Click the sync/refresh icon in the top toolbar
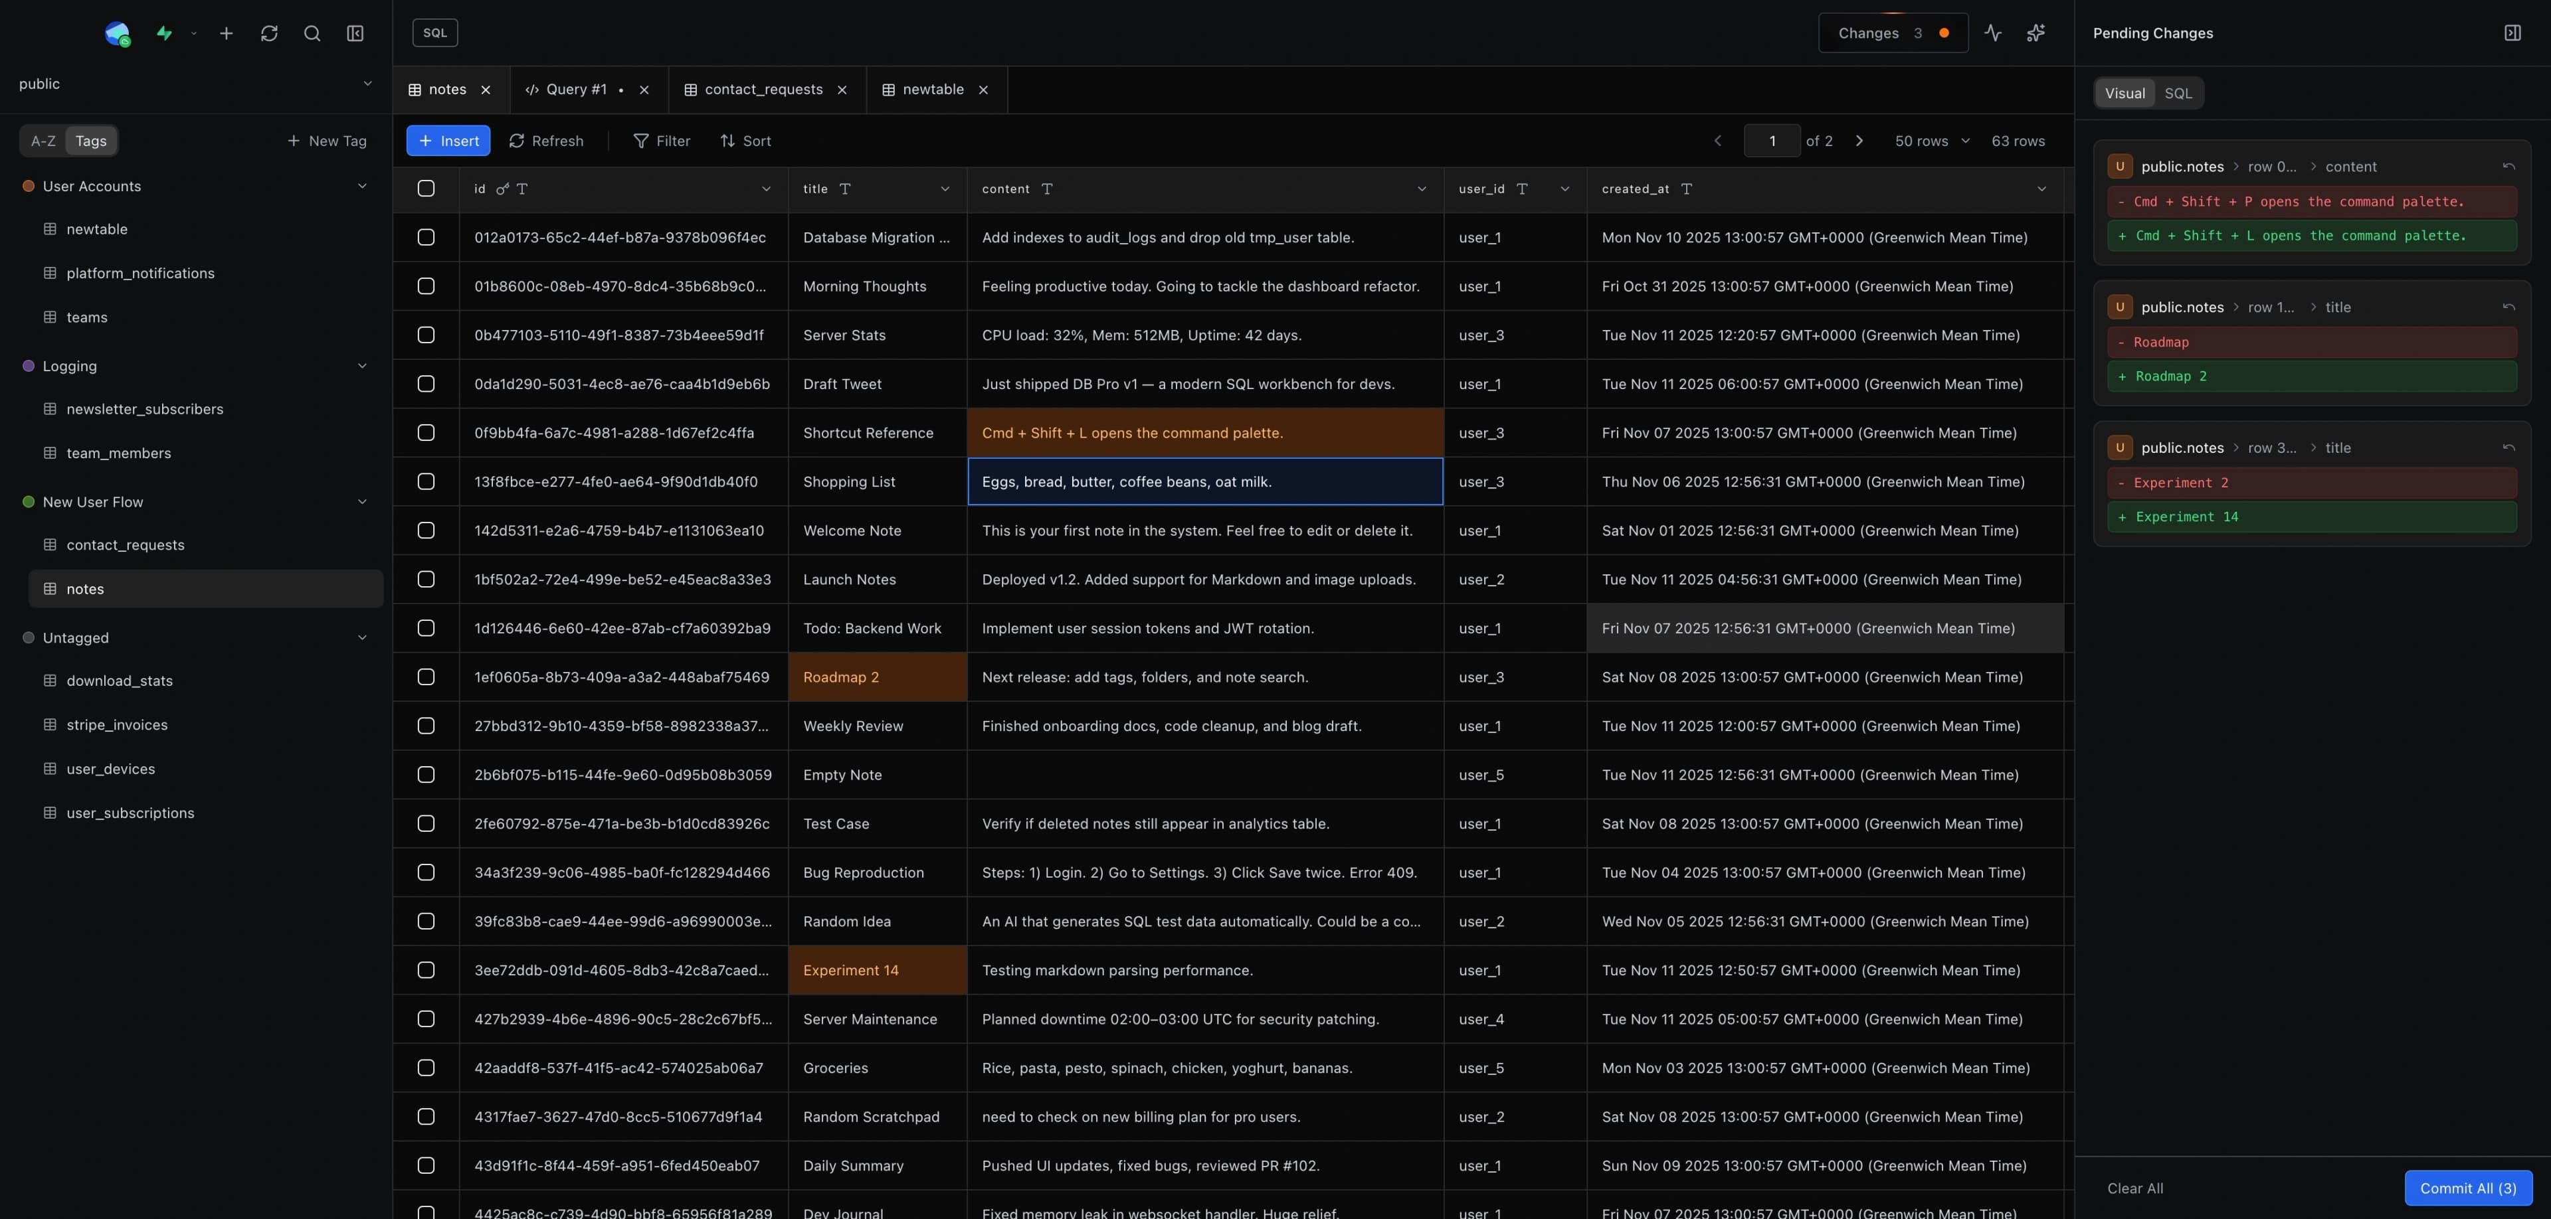The image size is (2551, 1219). tap(269, 33)
